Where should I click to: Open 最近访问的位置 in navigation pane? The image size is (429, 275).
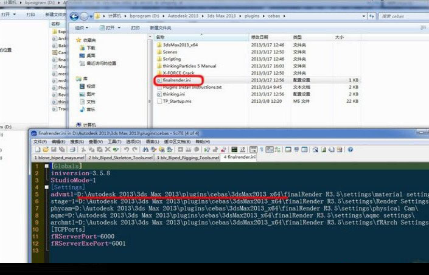coord(98,63)
